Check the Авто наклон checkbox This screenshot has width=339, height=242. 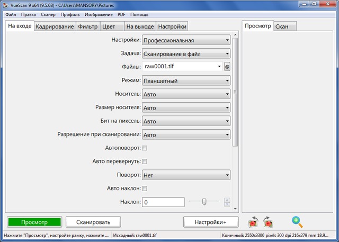[x=145, y=189]
